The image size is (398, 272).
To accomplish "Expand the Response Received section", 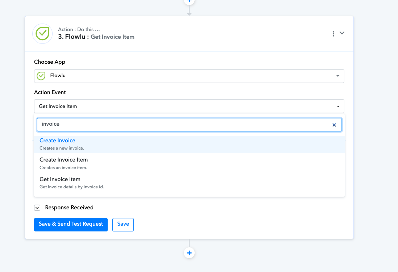I will pyautogui.click(x=37, y=208).
